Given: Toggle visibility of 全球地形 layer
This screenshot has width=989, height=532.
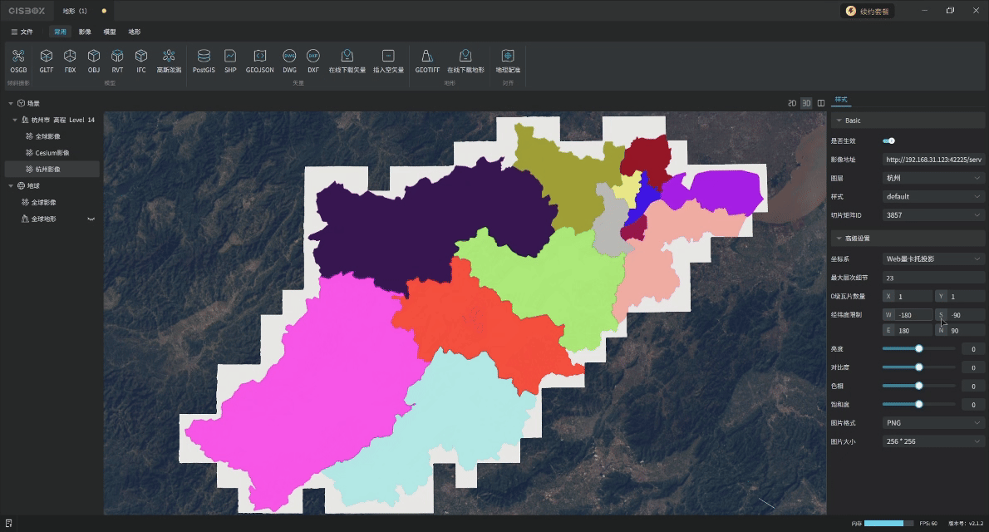Looking at the screenshot, I should click(x=91, y=219).
